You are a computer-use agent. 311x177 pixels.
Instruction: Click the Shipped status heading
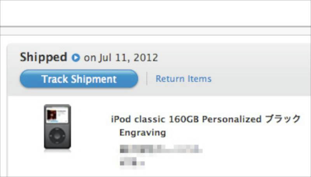click(44, 57)
